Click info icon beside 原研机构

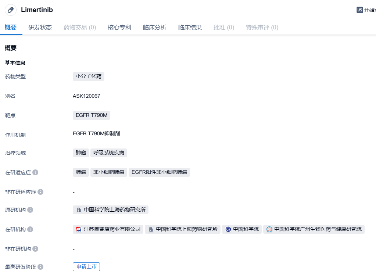pos(30,210)
